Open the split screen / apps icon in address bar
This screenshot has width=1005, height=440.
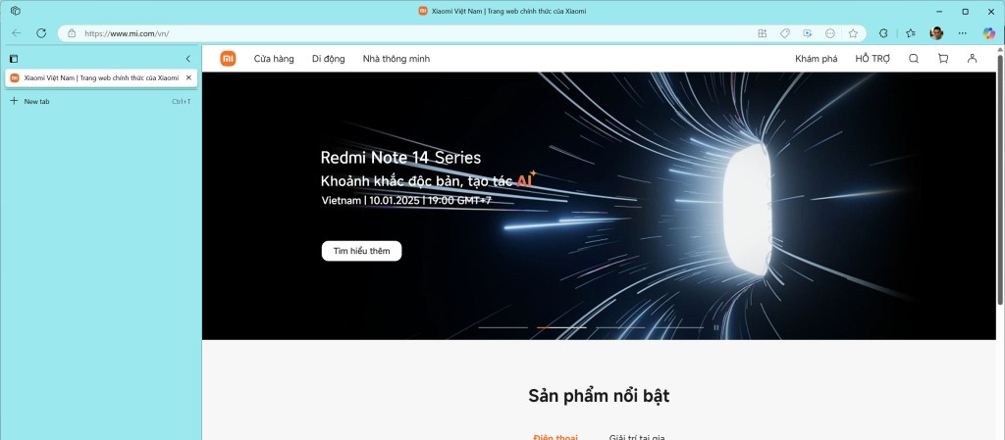click(x=762, y=33)
